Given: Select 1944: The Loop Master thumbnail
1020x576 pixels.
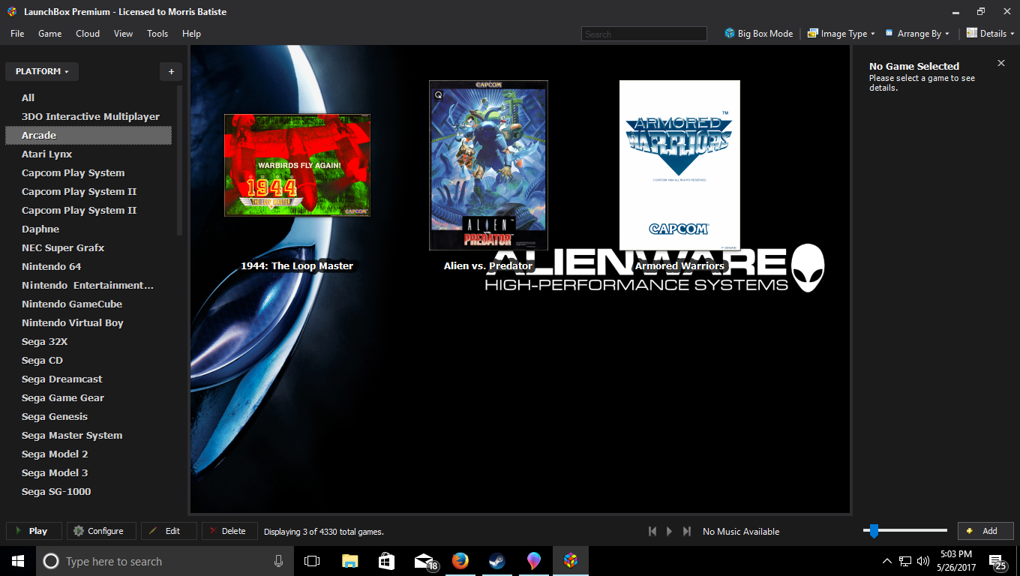Looking at the screenshot, I should pos(297,165).
